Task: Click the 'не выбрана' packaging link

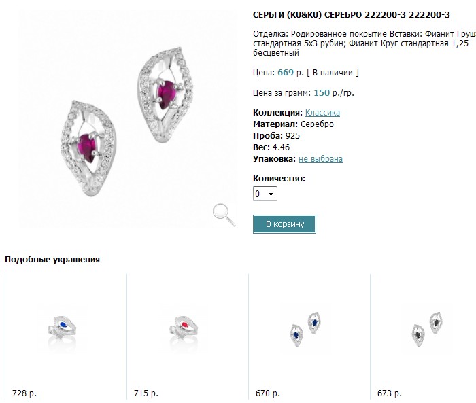Action: [320, 159]
